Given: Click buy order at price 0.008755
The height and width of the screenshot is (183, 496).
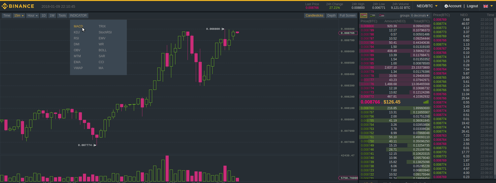Looking at the screenshot, I should coord(395,121).
